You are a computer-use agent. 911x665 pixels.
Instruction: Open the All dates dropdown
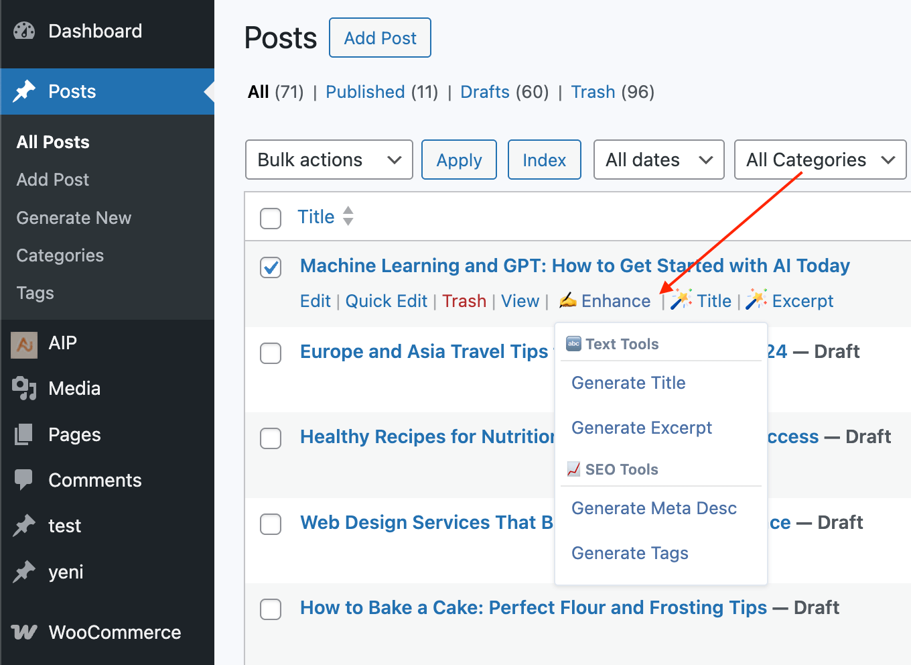tap(658, 160)
